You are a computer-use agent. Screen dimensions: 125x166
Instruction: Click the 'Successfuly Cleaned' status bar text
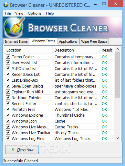(20, 161)
